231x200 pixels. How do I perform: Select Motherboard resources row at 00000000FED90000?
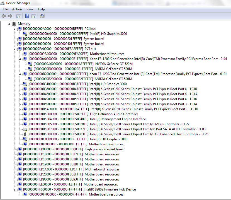point(71,179)
